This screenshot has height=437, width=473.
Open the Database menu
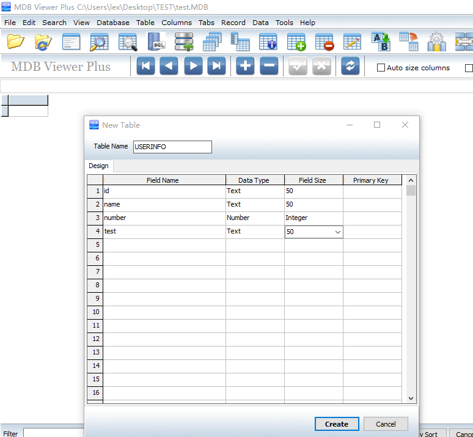[x=113, y=23]
